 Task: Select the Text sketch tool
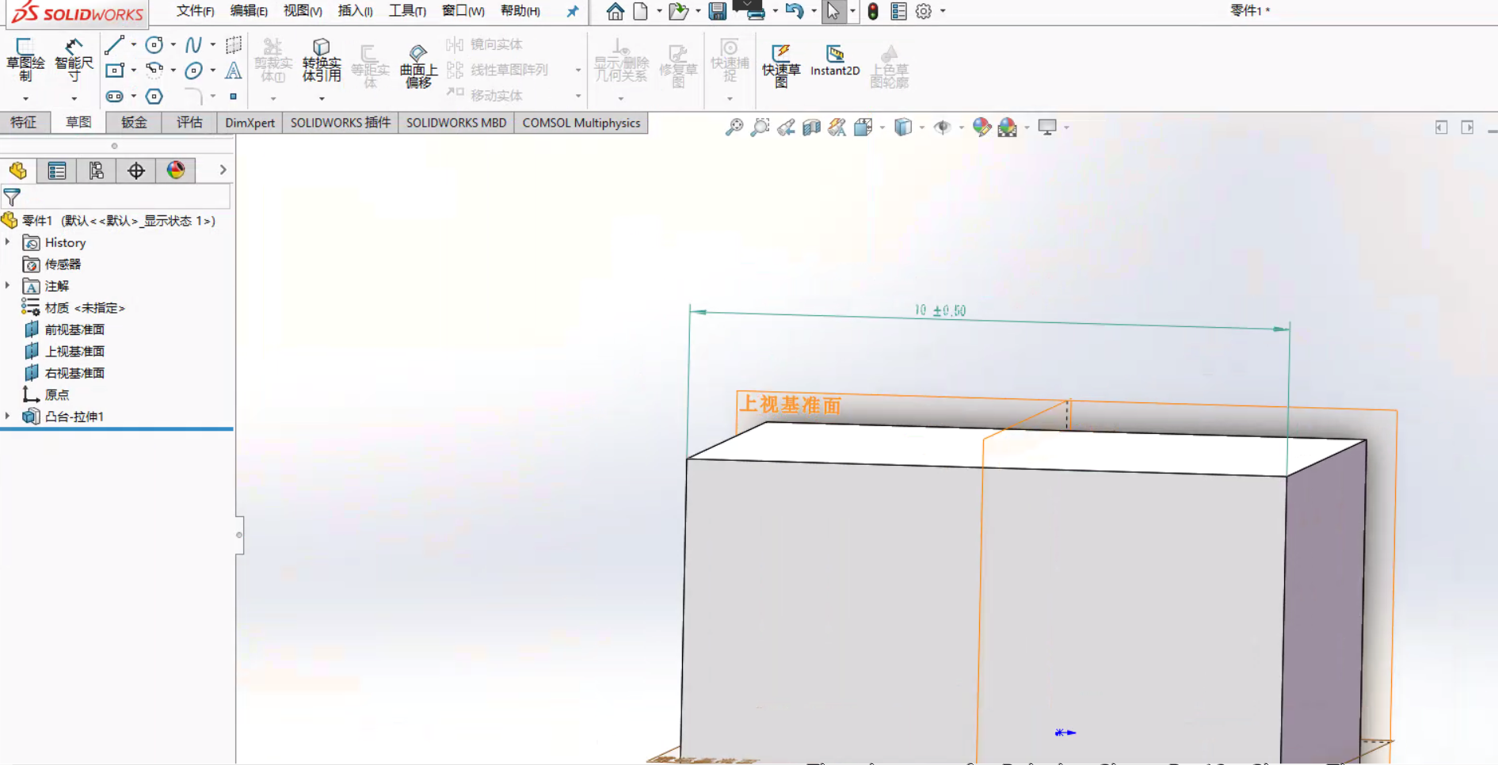click(233, 70)
